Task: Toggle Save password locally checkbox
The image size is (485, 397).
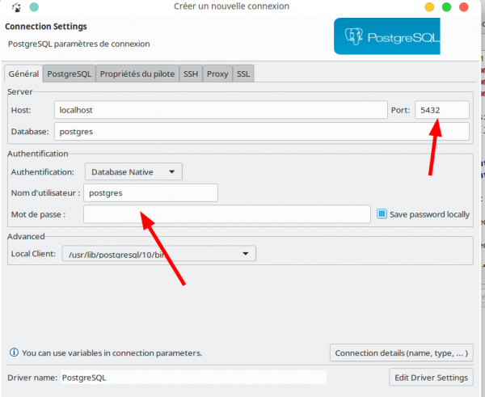Action: coord(382,214)
